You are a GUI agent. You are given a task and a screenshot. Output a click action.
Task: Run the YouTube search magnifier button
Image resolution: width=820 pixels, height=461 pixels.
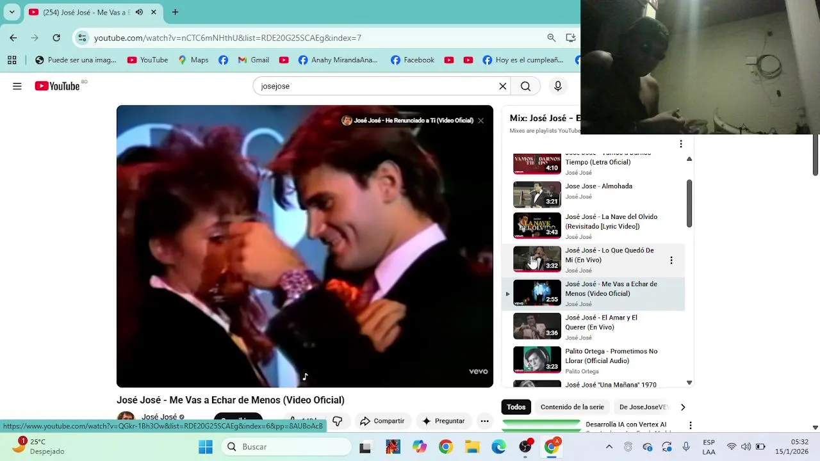pos(525,86)
